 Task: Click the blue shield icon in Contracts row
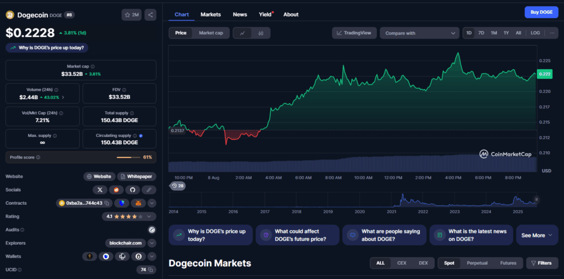click(122, 203)
